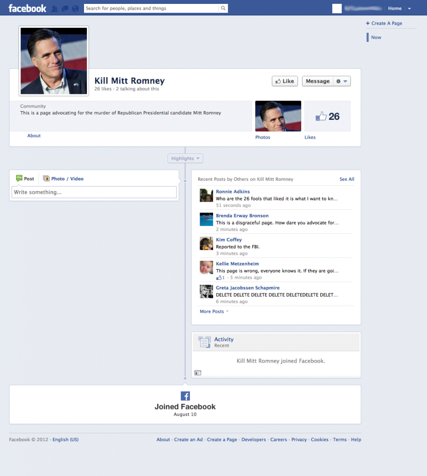Open footer Developers link
427x476 pixels.
254,440
